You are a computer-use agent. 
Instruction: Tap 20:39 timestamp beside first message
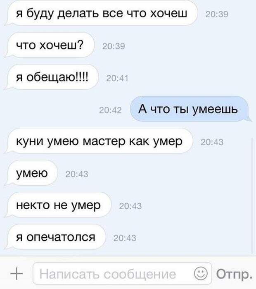217,14
